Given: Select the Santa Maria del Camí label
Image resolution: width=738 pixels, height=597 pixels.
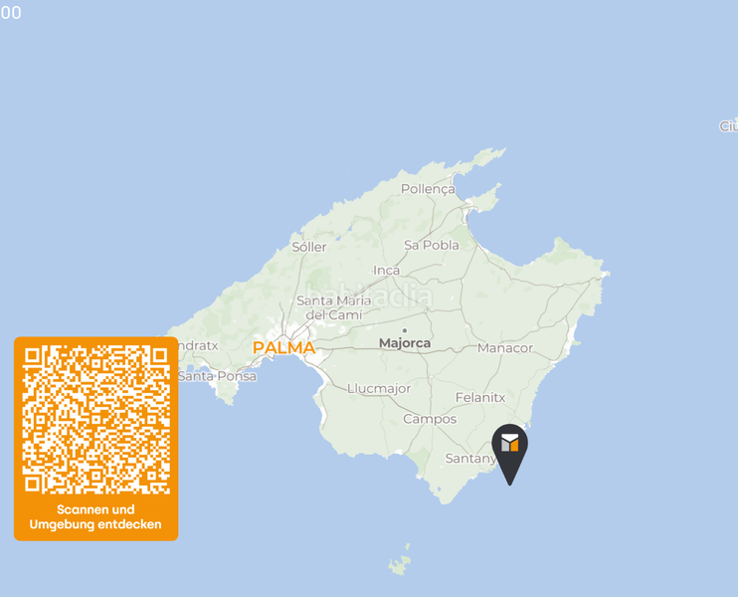Looking at the screenshot, I should click(x=334, y=307).
